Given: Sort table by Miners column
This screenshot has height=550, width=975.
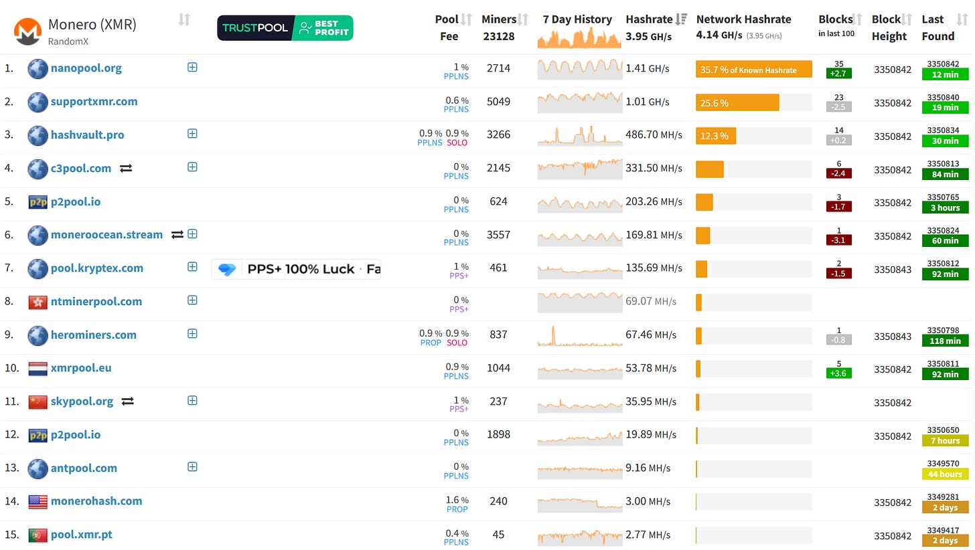Looking at the screenshot, I should tap(524, 19).
